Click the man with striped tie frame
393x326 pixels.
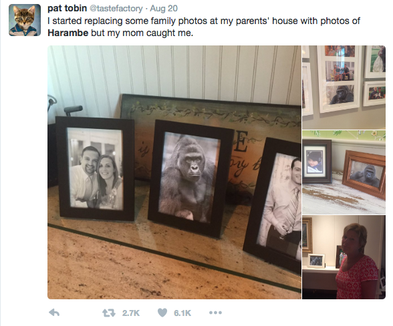[273, 203]
